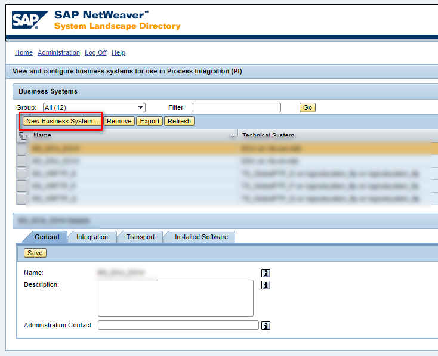Click into the Filter text field

(x=236, y=107)
